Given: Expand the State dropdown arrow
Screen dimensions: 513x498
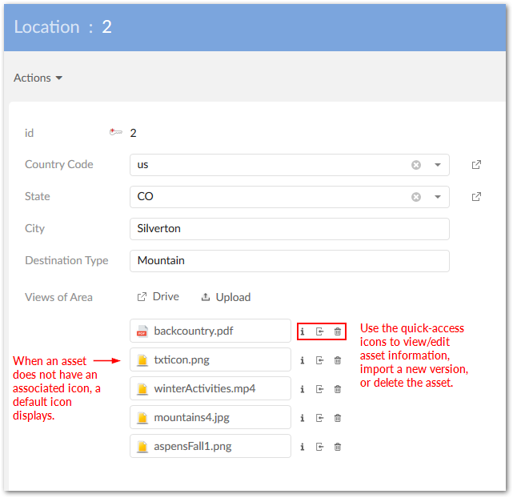Looking at the screenshot, I should [438, 197].
